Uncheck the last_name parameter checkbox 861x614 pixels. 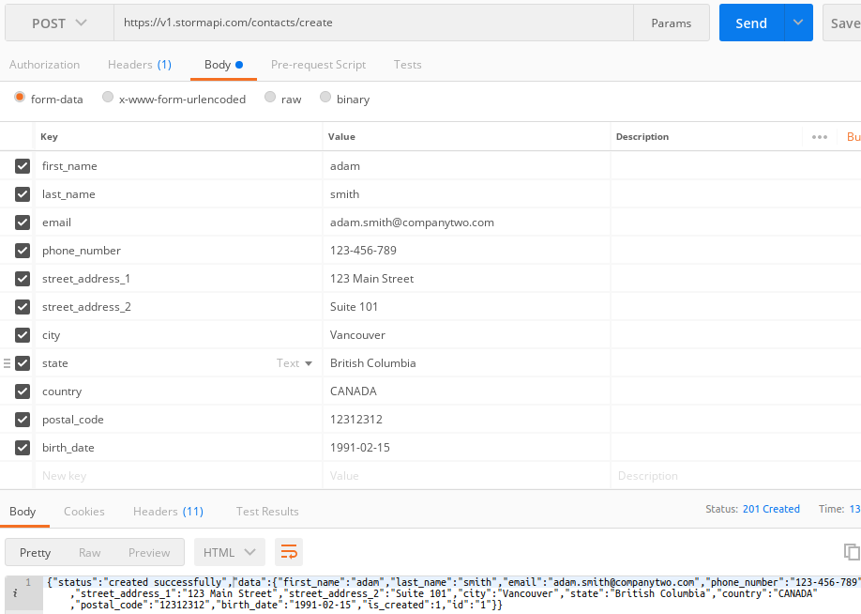(x=23, y=194)
